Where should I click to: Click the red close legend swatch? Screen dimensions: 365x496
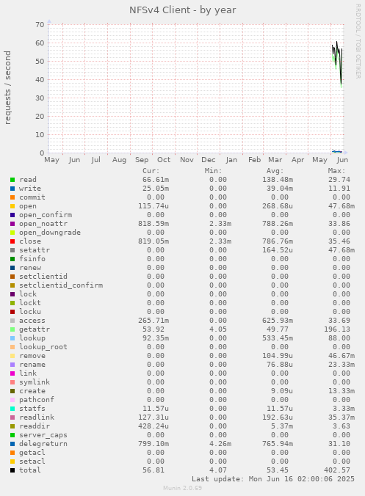(12, 241)
